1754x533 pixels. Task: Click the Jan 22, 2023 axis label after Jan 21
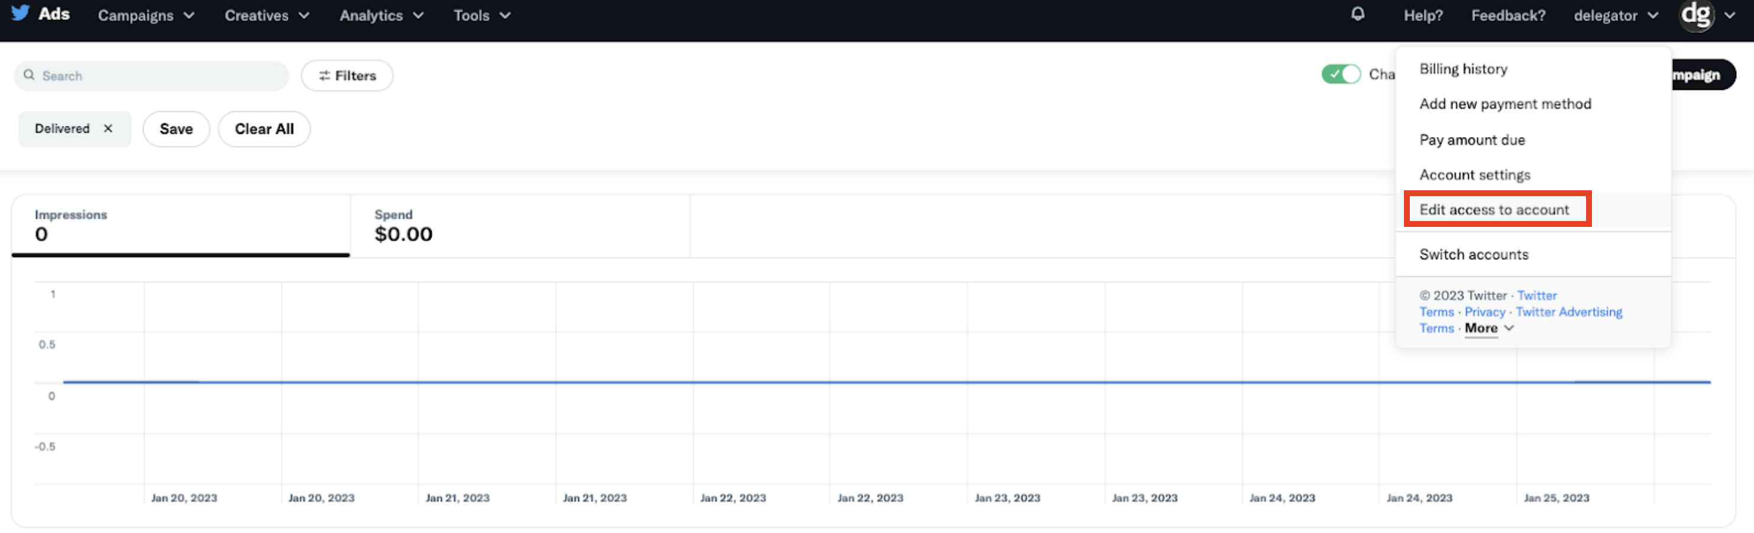click(733, 498)
